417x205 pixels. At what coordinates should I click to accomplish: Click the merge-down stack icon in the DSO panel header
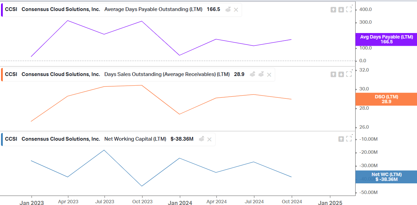[261, 74]
